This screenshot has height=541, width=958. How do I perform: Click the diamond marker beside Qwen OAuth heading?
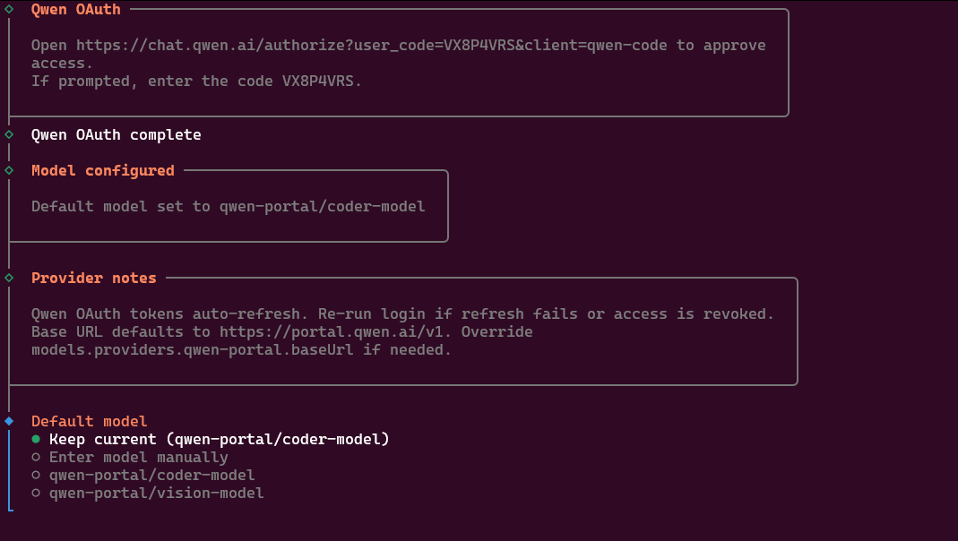9,9
